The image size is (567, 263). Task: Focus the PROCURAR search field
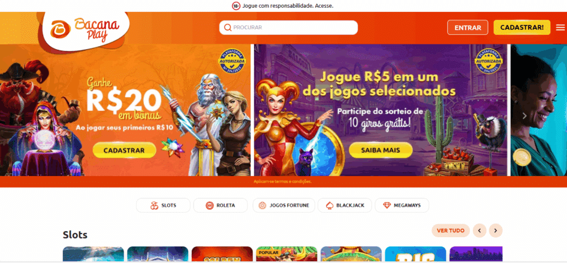(288, 28)
